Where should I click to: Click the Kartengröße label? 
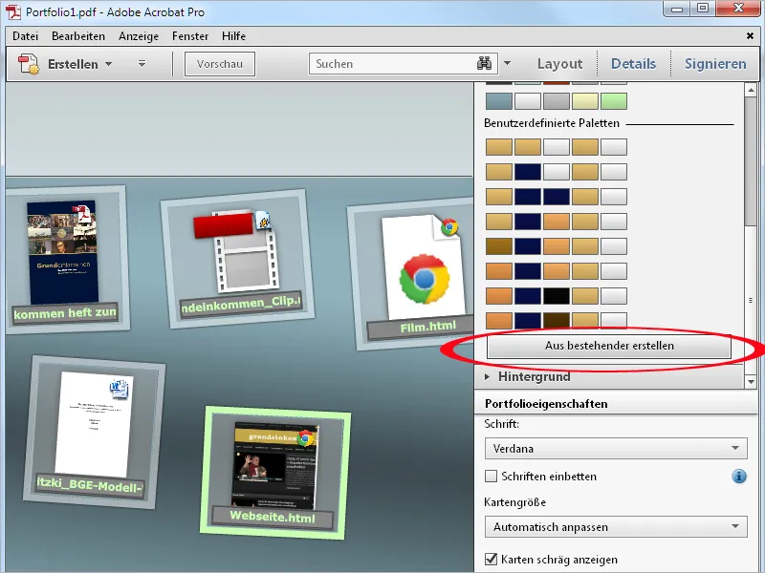[x=514, y=502]
